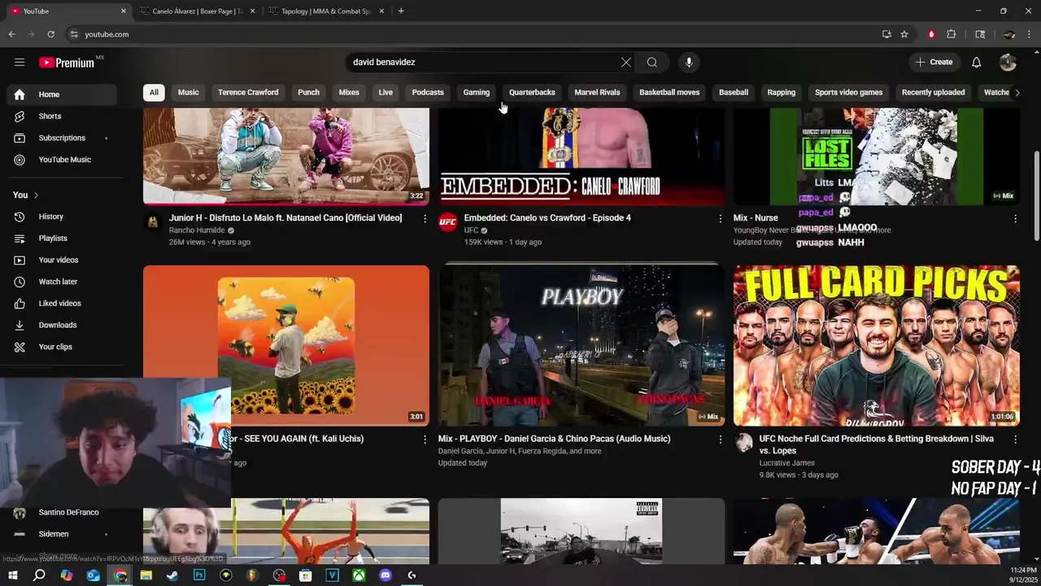Show more filter chips with the right arrow
The image size is (1041, 586).
(1017, 93)
